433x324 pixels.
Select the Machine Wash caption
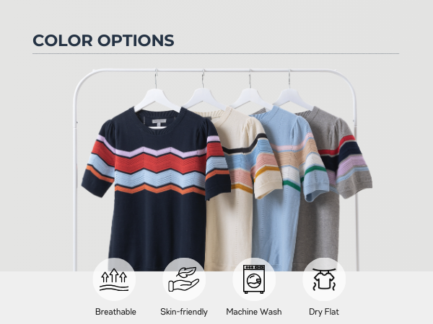coord(254,312)
